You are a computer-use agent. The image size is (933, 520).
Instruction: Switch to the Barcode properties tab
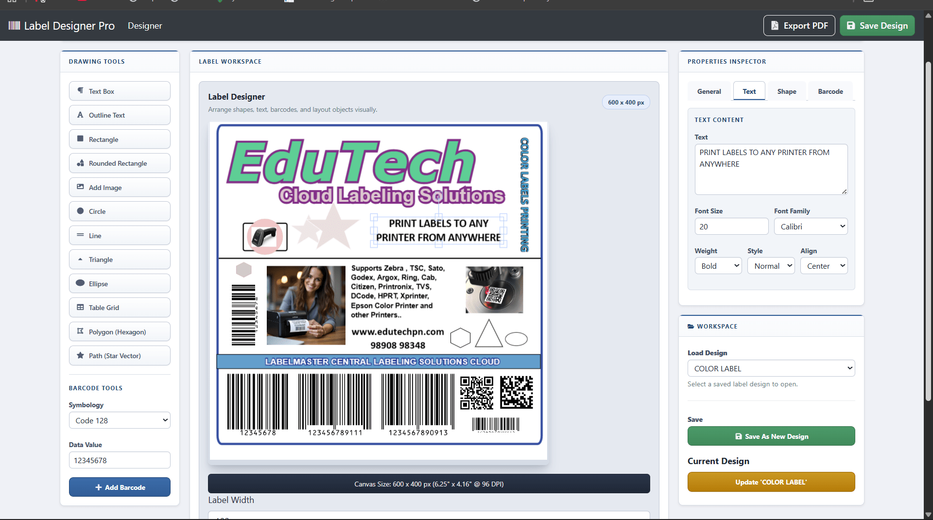pos(830,91)
